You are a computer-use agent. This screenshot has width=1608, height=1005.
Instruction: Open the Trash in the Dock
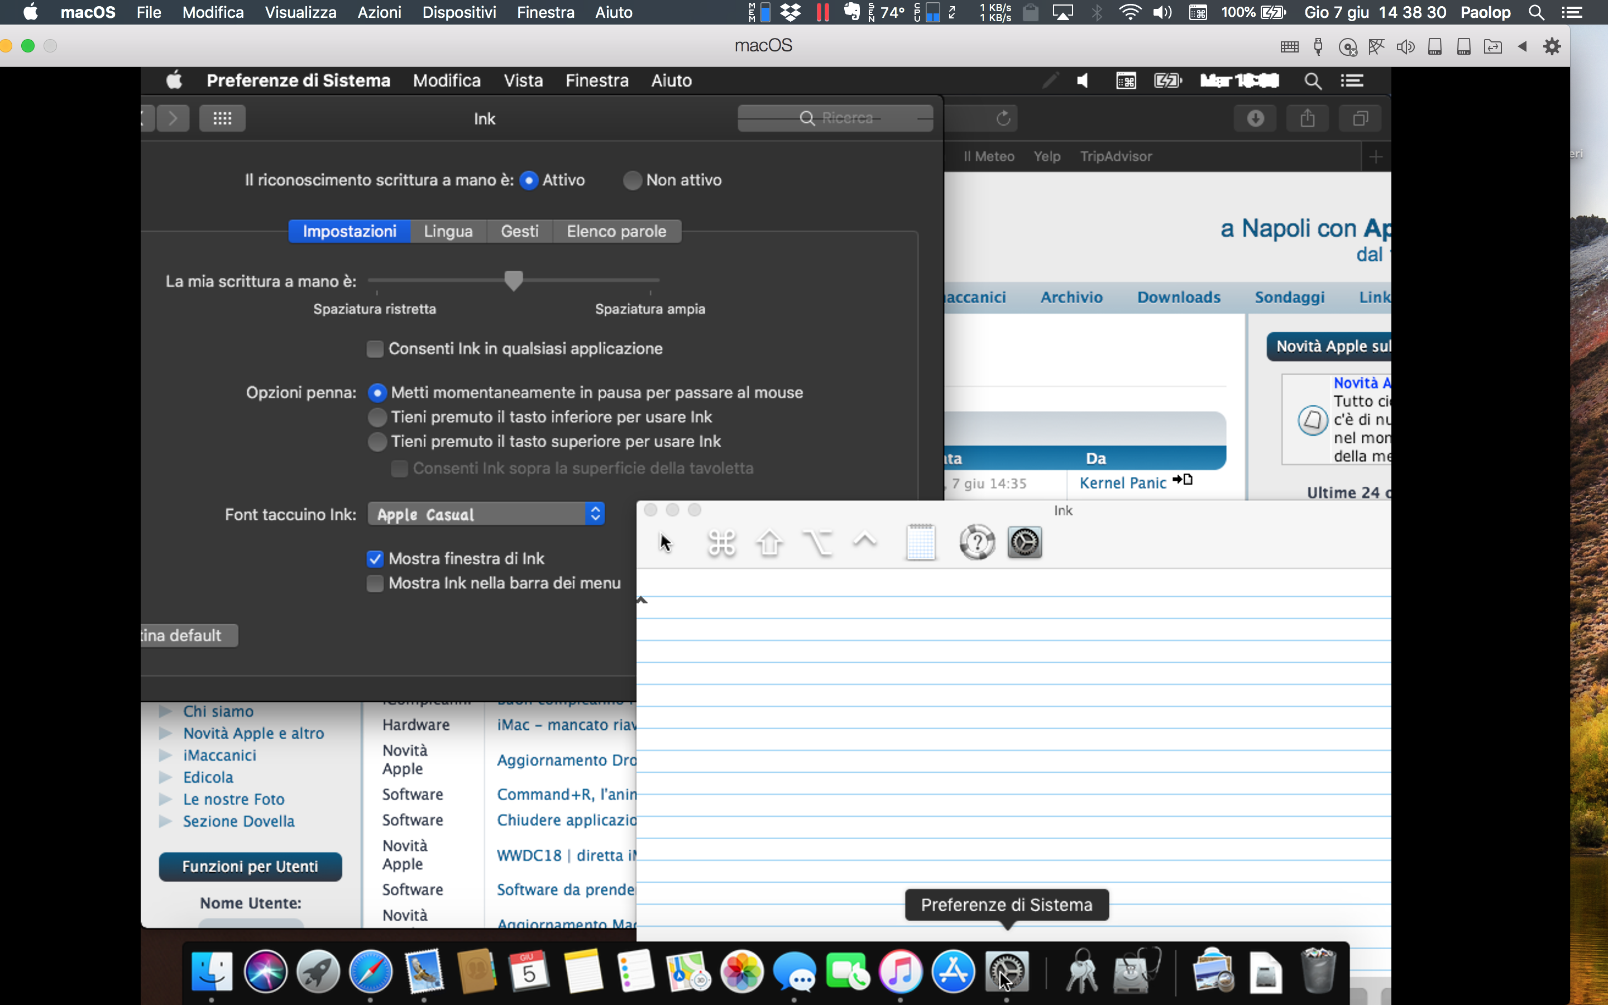coord(1318,971)
